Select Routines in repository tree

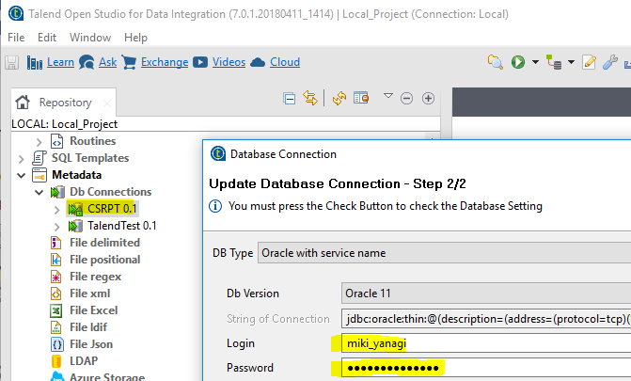click(x=92, y=141)
